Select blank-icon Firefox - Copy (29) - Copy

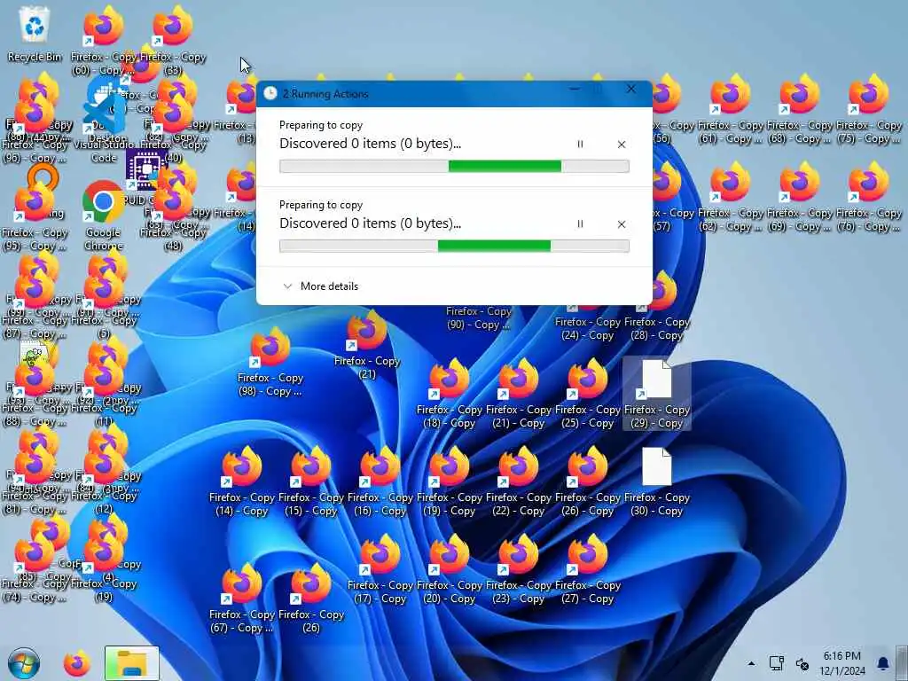click(657, 394)
